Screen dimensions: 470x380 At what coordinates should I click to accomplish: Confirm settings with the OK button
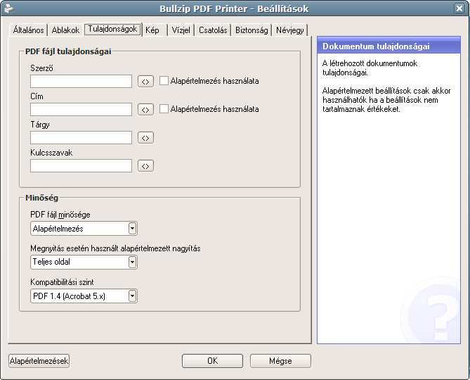click(x=213, y=361)
